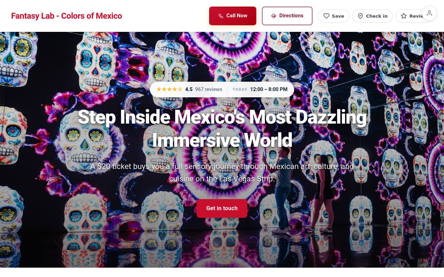Click the $20 ticket description text
Image resolution: width=444 pixels, height=277 pixels.
222,172
